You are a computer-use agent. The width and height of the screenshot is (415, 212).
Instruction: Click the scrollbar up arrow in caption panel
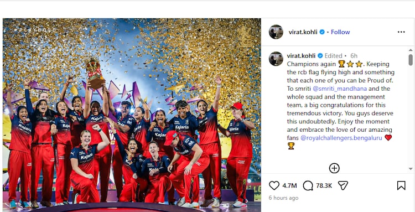click(x=411, y=50)
